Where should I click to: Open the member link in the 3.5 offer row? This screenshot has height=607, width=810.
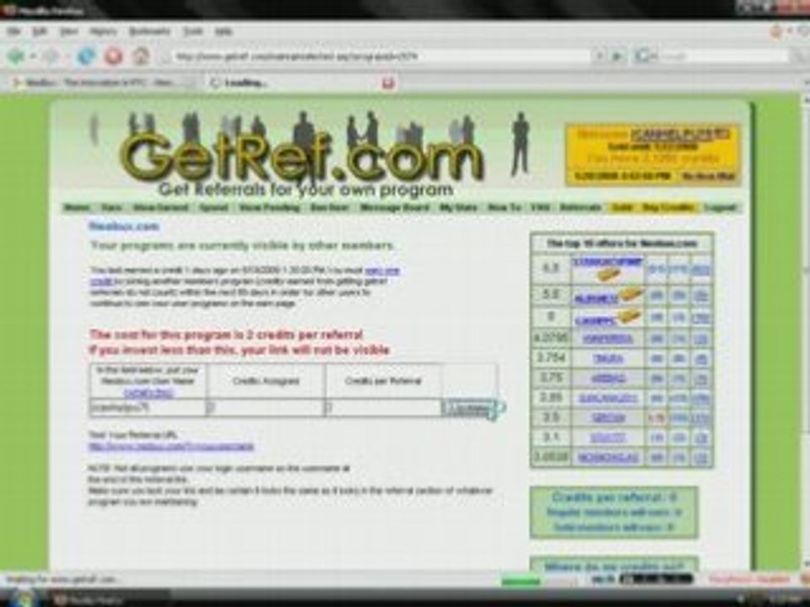click(x=608, y=417)
